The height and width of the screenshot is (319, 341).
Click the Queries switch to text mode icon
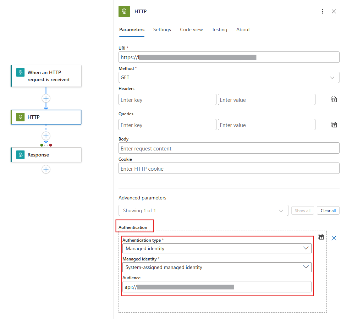pyautogui.click(x=334, y=125)
